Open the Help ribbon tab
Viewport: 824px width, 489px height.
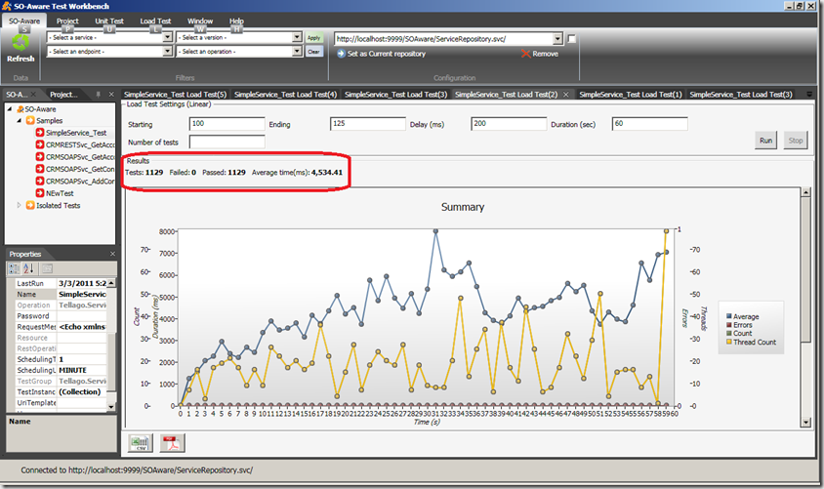tap(236, 21)
